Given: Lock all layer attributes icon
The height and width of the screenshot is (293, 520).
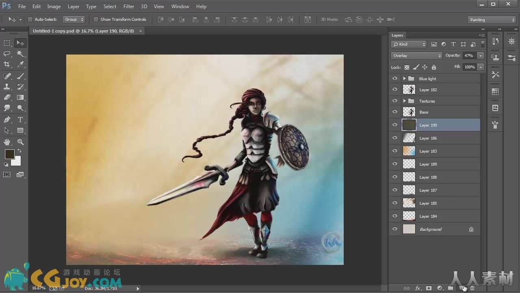Looking at the screenshot, I should tap(434, 67).
